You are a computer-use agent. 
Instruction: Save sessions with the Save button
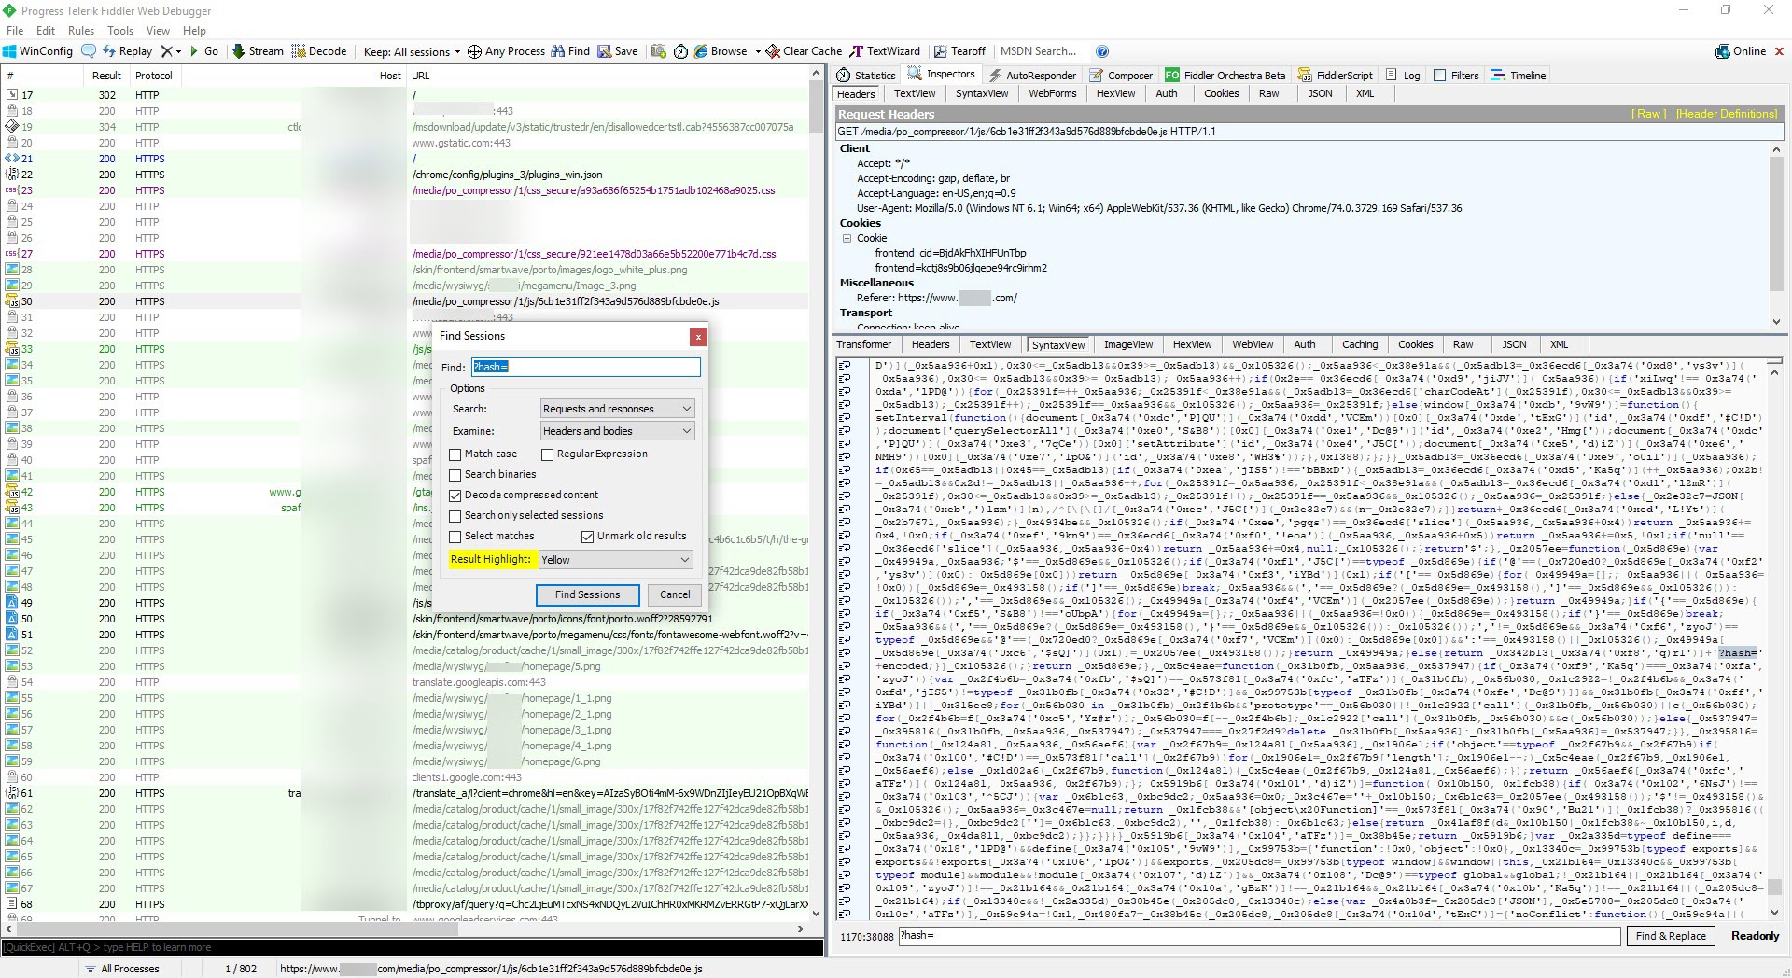click(618, 51)
